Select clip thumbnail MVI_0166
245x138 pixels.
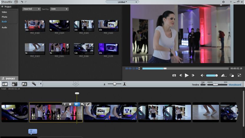84,49
